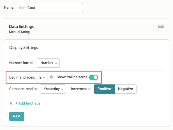Click the Show trailing zeros label text
This screenshot has width=173, height=130.
click(72, 77)
